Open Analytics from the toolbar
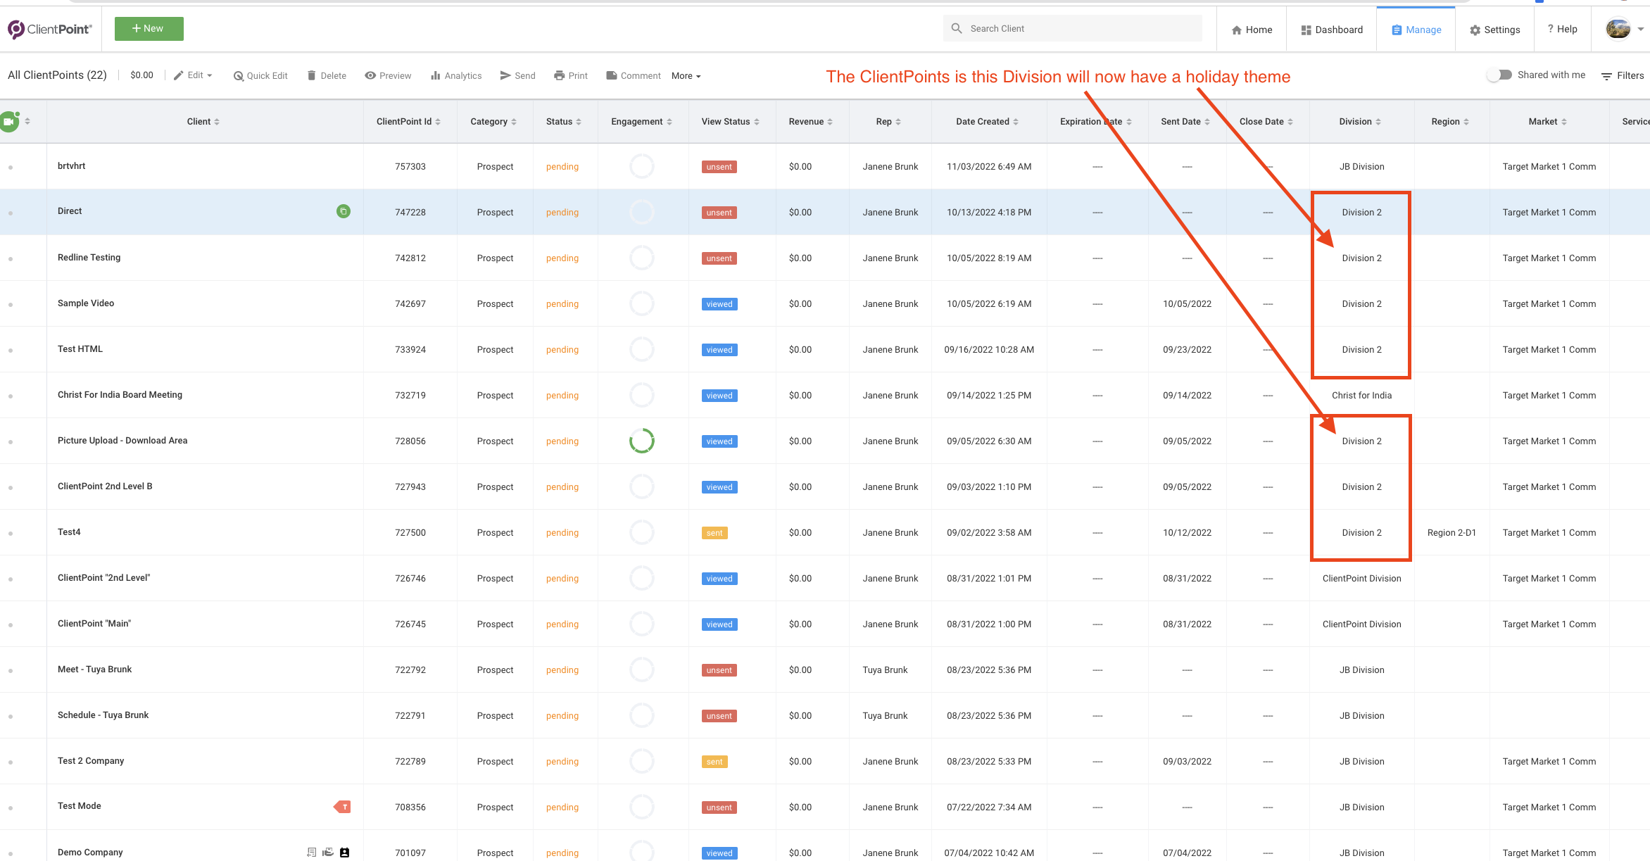Screen dimensions: 1650x861 tap(456, 75)
